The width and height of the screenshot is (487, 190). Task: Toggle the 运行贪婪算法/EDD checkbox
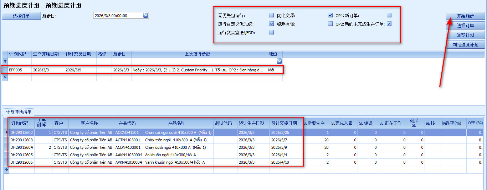(x=272, y=32)
